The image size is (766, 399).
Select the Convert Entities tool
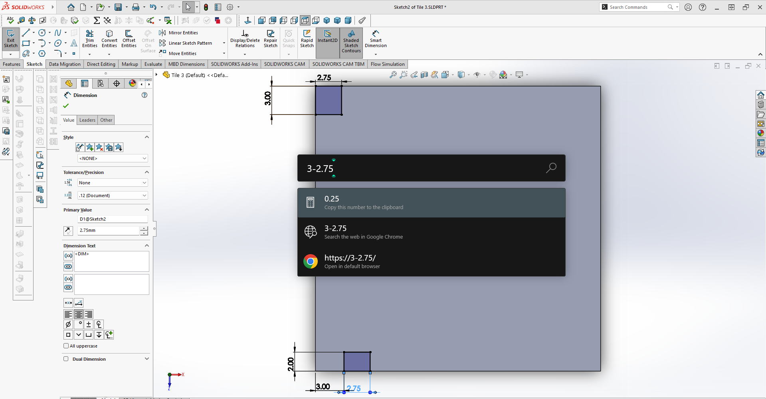coord(109,39)
